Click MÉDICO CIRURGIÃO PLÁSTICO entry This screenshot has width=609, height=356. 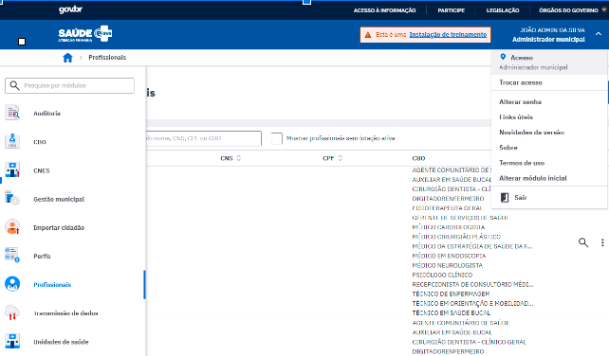pyautogui.click(x=456, y=237)
